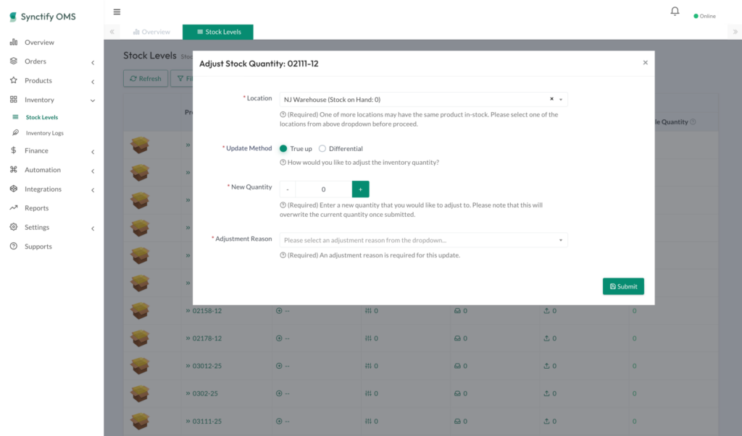The width and height of the screenshot is (742, 436).
Task: Open Inventory Logs in the sidebar
Action: tap(44, 133)
